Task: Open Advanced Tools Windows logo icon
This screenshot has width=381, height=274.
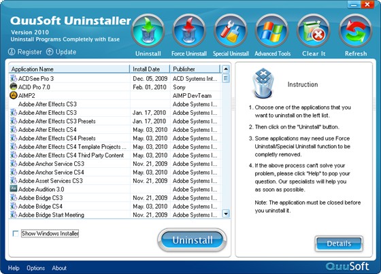Action: 272,31
